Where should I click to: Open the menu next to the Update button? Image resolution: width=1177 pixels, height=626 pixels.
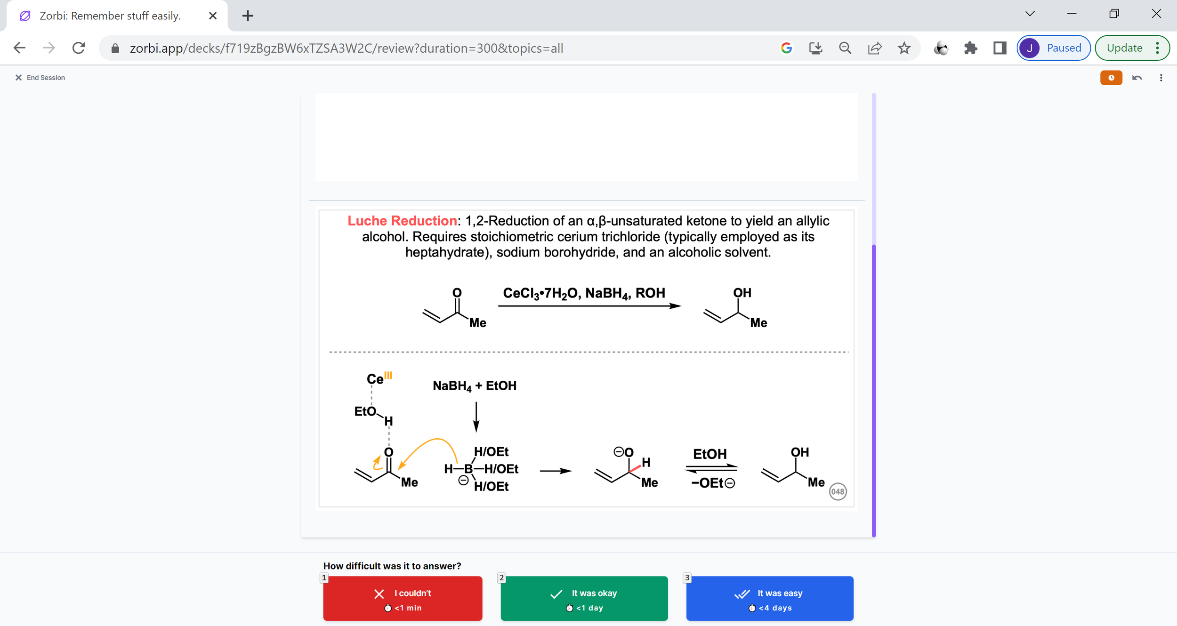[1157, 48]
